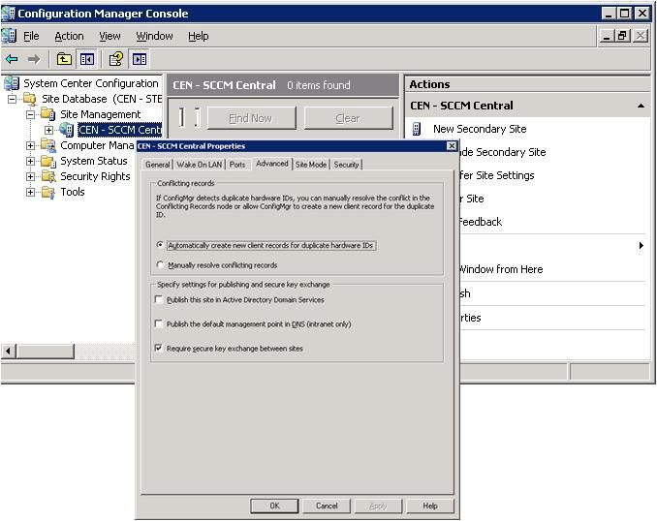Switch to the Security tab
Image resolution: width=657 pixels, height=521 pixels.
click(346, 165)
